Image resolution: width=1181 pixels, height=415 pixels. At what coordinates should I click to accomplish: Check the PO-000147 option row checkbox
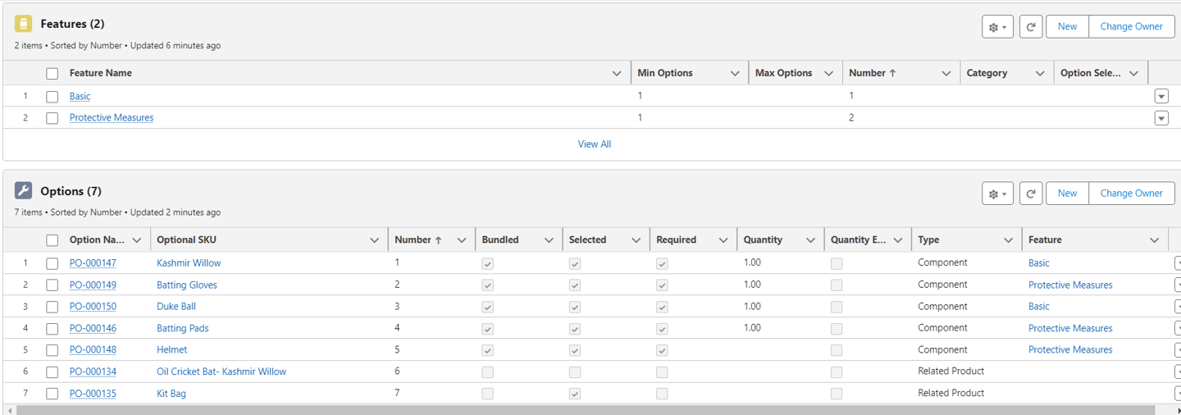(52, 264)
